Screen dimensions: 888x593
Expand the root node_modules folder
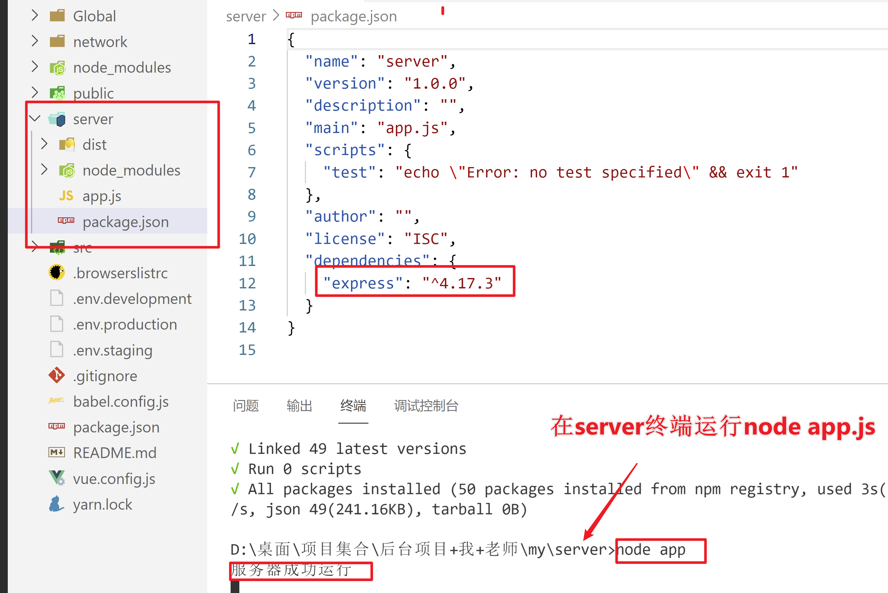pos(35,67)
